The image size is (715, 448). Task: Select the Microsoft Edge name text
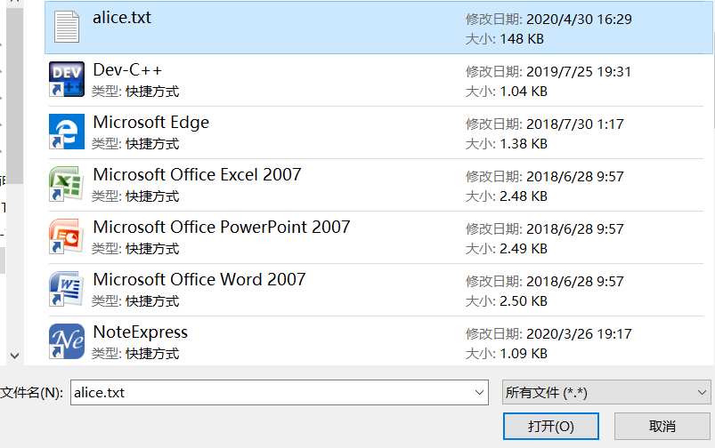(151, 122)
